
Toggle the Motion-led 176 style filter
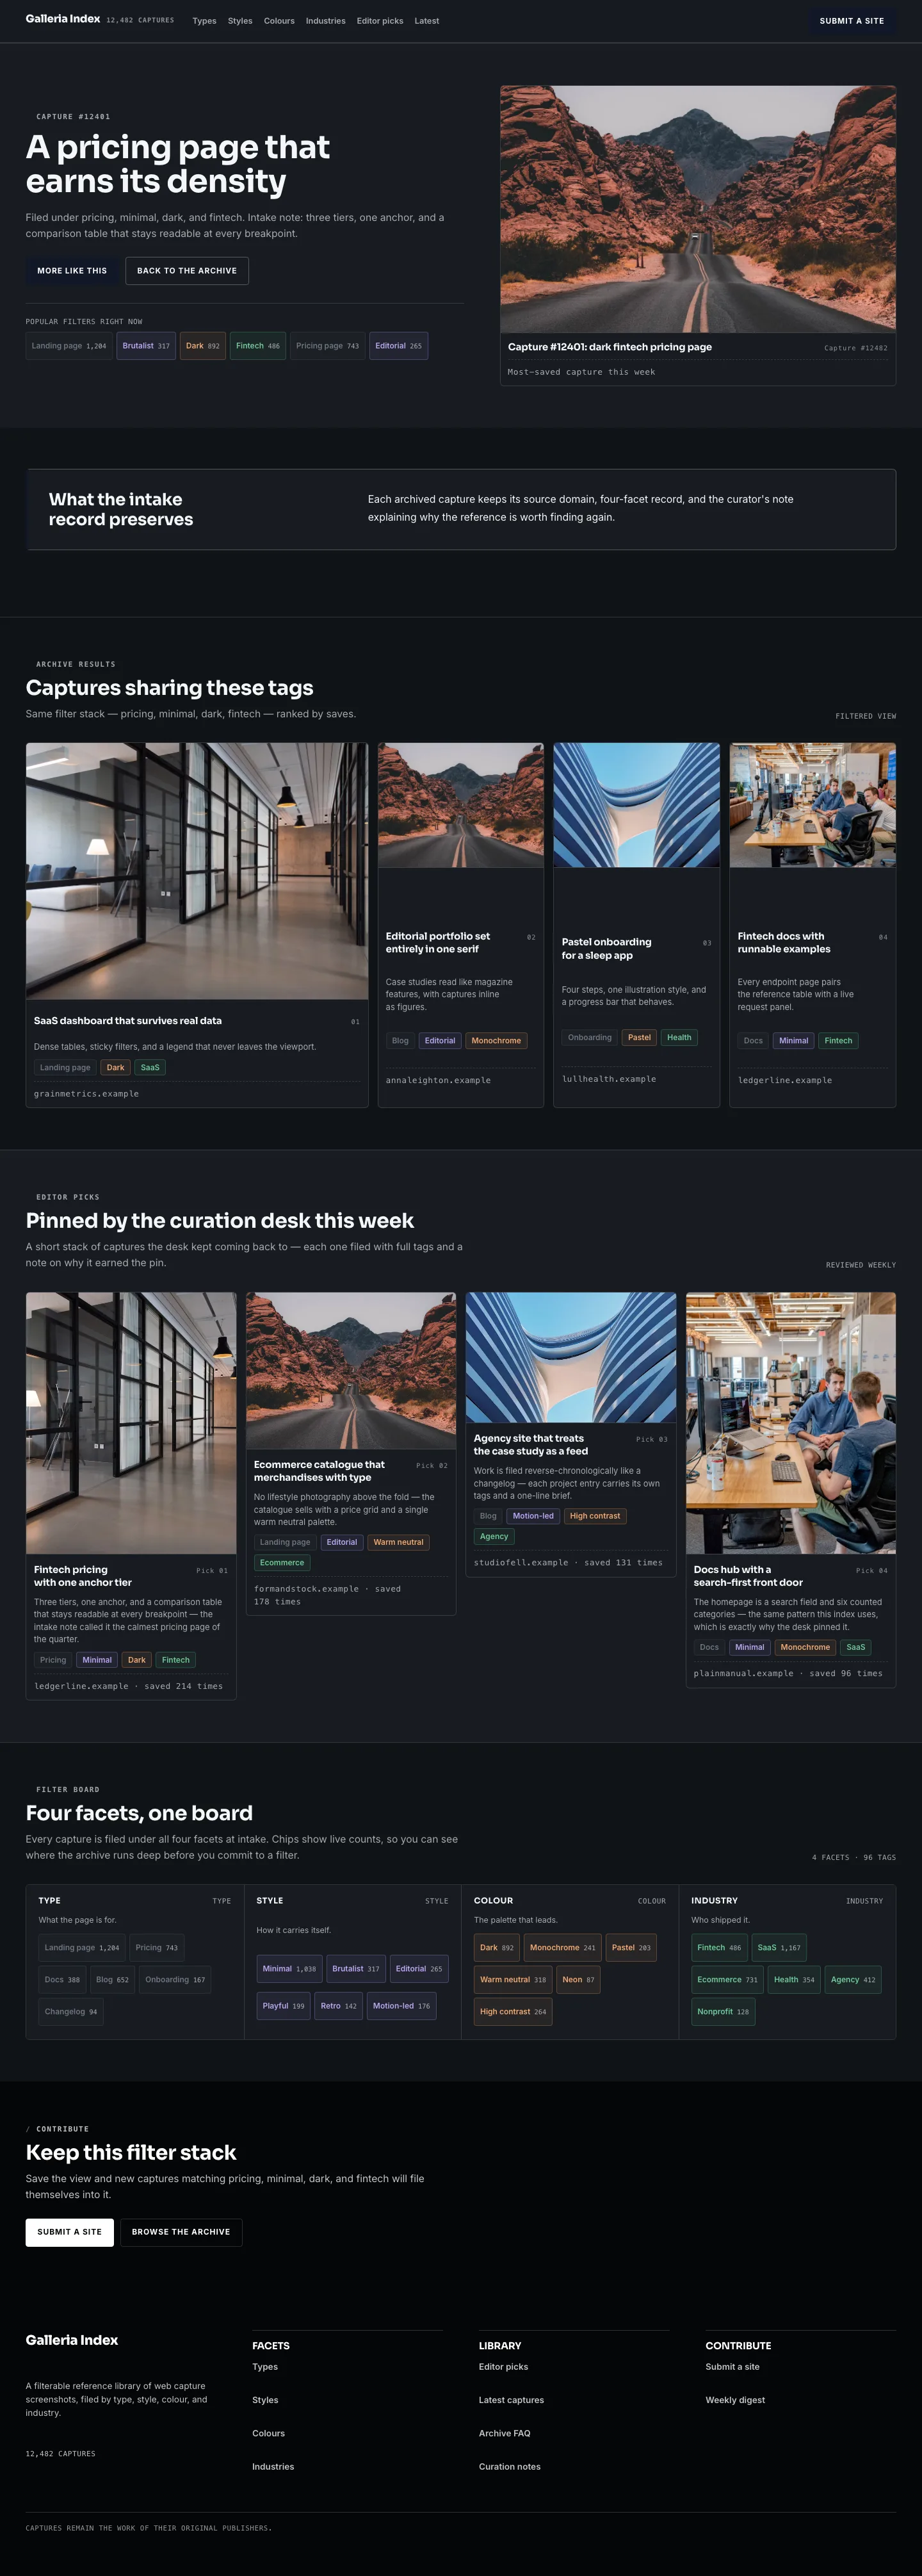point(401,2006)
